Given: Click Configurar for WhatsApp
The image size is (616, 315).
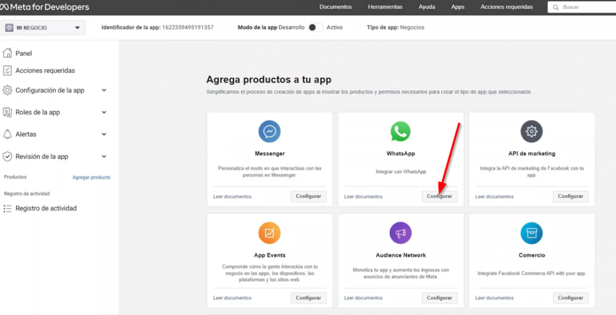Looking at the screenshot, I should coord(440,197).
